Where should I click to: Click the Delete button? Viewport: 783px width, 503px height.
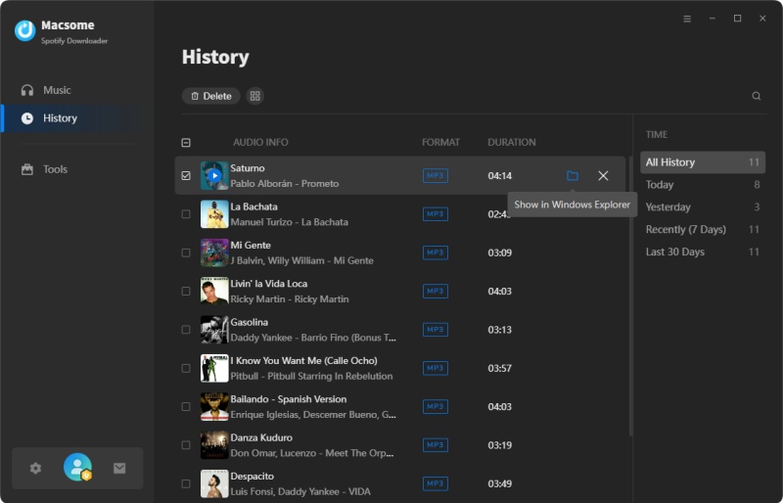[x=210, y=96]
